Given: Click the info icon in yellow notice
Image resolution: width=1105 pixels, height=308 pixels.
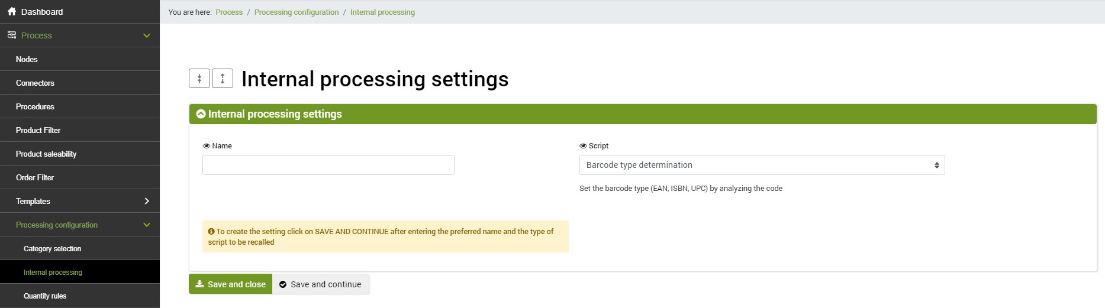Looking at the screenshot, I should [x=211, y=232].
